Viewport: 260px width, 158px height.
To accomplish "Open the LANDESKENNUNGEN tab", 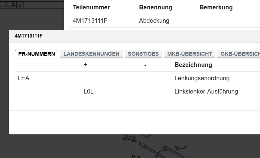I will [91, 54].
